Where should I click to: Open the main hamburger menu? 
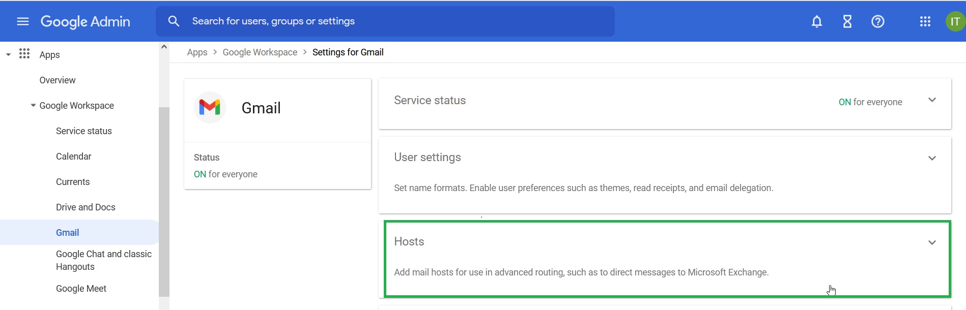(x=23, y=21)
